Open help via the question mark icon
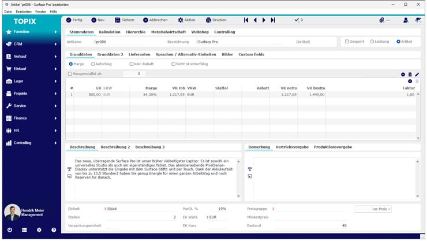The height and width of the screenshot is (241, 427). (x=54, y=229)
